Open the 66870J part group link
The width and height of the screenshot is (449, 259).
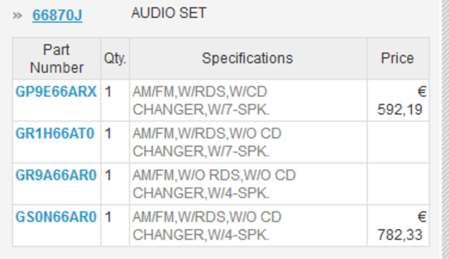pyautogui.click(x=57, y=15)
